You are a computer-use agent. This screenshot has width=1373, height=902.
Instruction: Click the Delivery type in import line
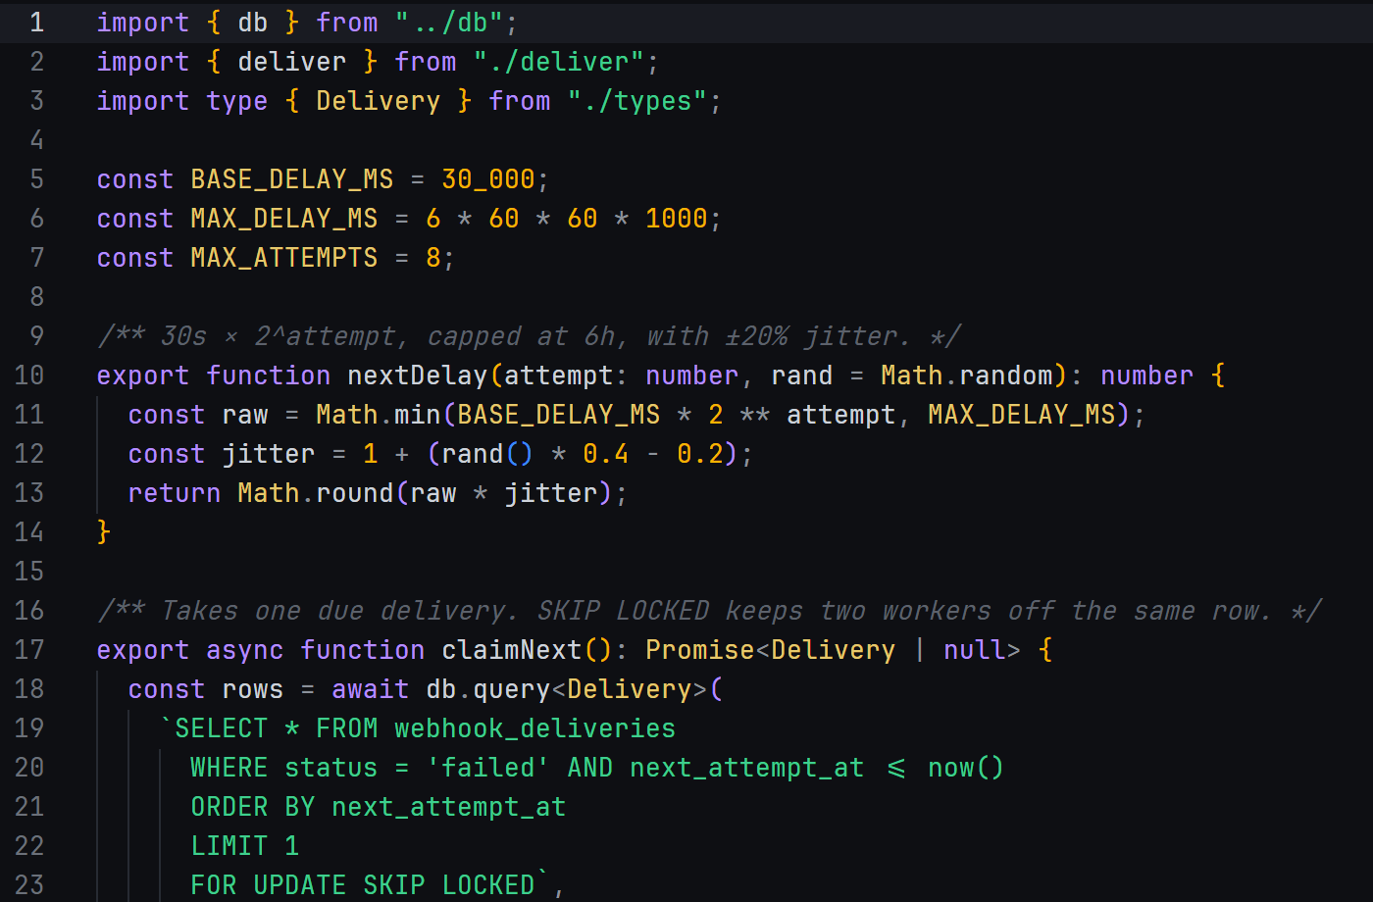[x=379, y=100]
